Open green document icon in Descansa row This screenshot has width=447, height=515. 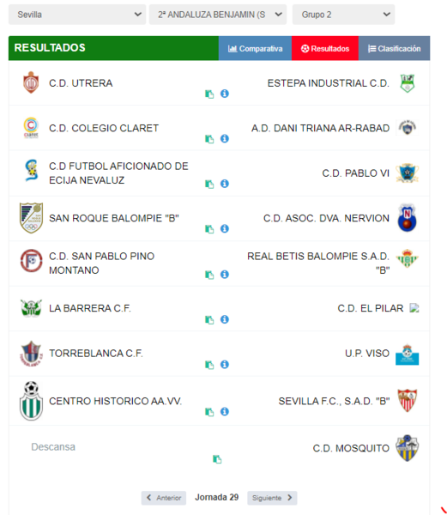tap(217, 459)
